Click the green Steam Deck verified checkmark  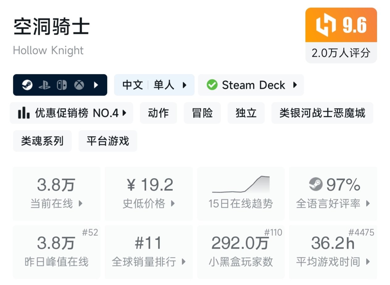click(212, 85)
